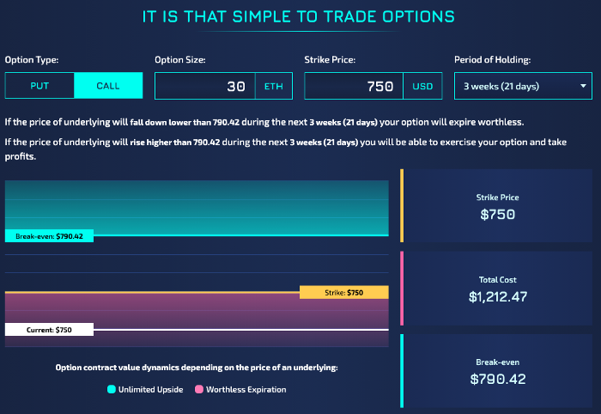
Task: Click the Worthless Expiration legend text
Action: (246, 390)
